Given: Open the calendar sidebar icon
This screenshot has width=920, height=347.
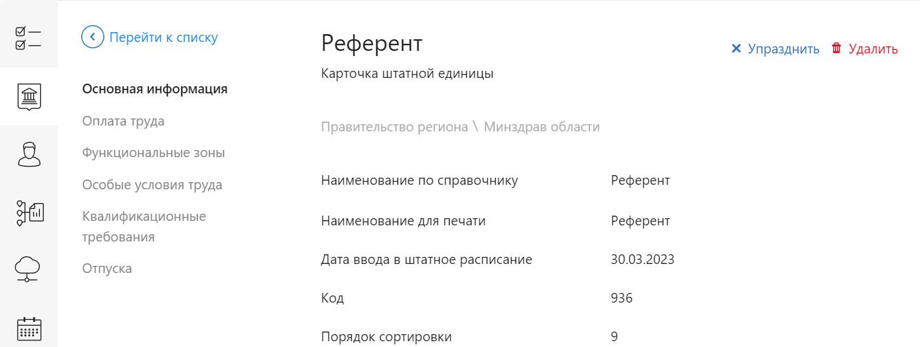Looking at the screenshot, I should [28, 328].
